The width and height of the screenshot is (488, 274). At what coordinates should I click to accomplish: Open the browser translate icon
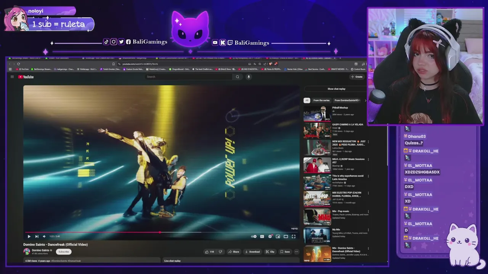(255, 64)
